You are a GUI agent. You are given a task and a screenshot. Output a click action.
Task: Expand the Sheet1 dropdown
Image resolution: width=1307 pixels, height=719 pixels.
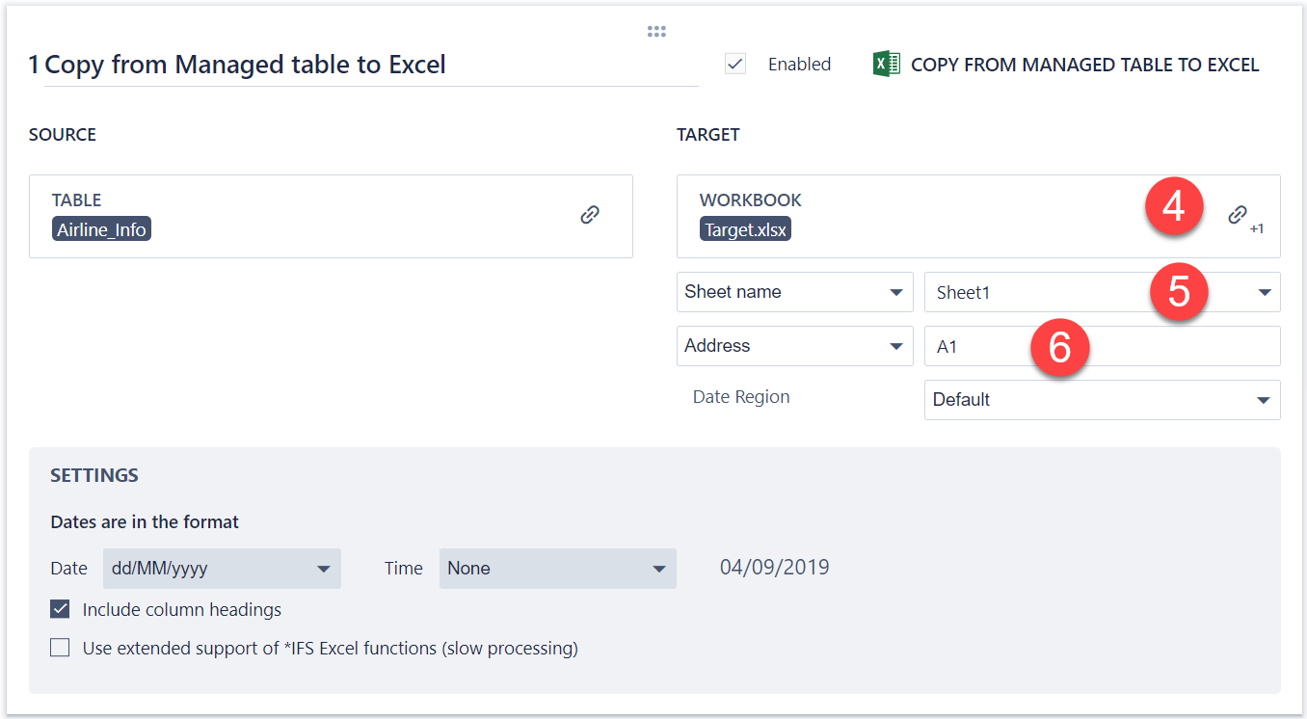click(x=1265, y=291)
